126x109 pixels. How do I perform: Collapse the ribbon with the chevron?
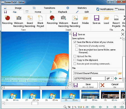tap(123, 30)
